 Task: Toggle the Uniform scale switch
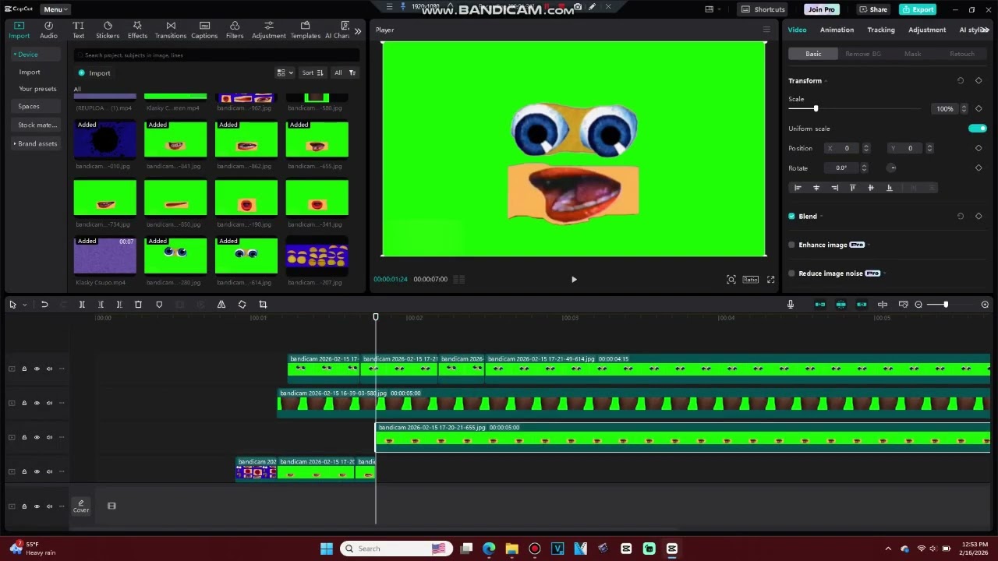click(x=977, y=129)
